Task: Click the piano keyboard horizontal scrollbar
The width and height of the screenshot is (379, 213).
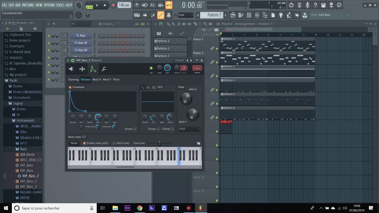Action: coord(125,167)
